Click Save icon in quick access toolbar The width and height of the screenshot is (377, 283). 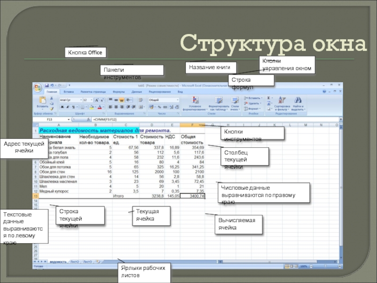(46, 85)
